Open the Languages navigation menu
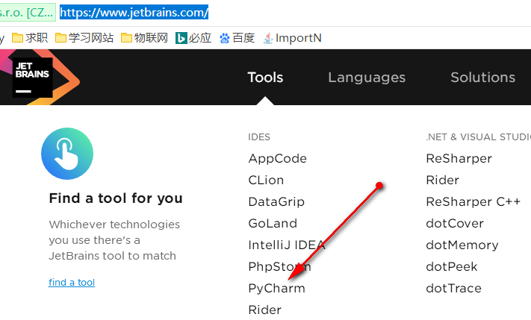This screenshot has height=320, width=531. [x=367, y=78]
